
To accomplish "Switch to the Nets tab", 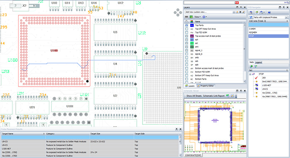I will pos(251,62).
